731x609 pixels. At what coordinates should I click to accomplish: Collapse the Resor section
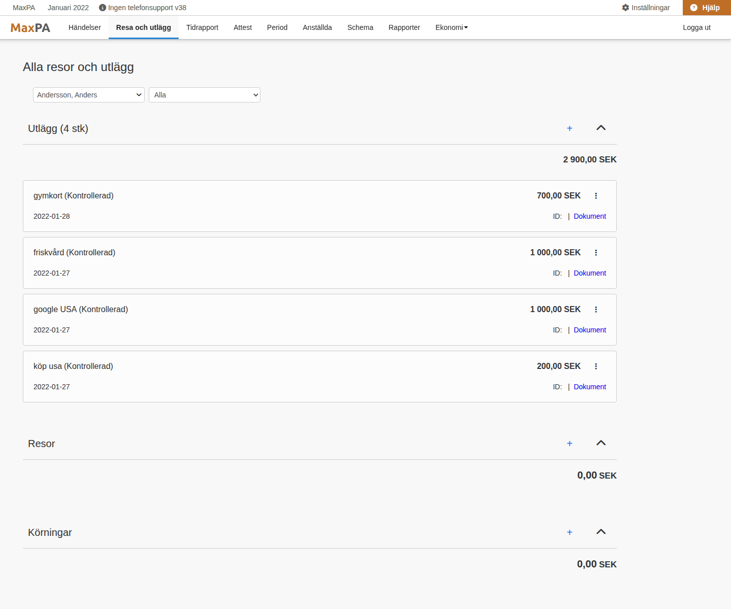[601, 443]
